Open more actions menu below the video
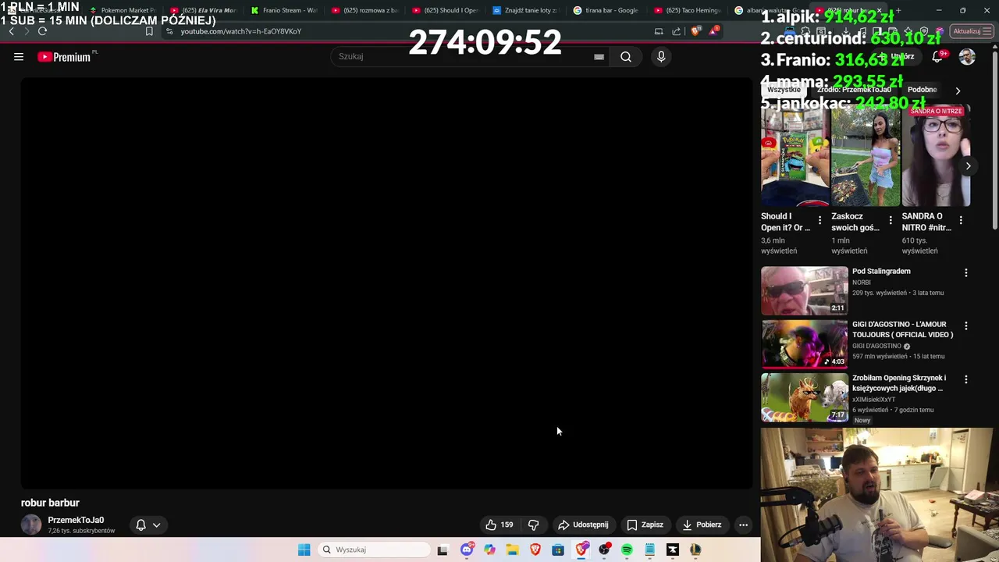Screen dimensions: 999x562 pos(743,525)
